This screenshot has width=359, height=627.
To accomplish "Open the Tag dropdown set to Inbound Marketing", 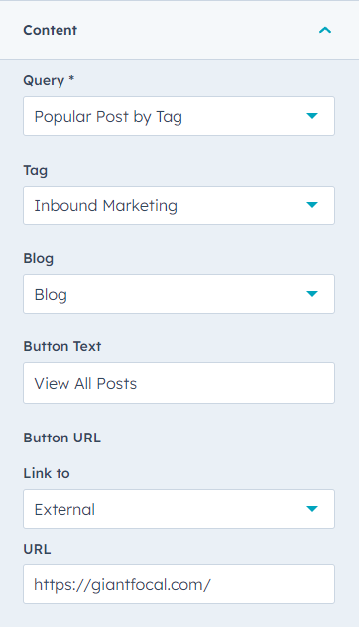I will tap(179, 205).
